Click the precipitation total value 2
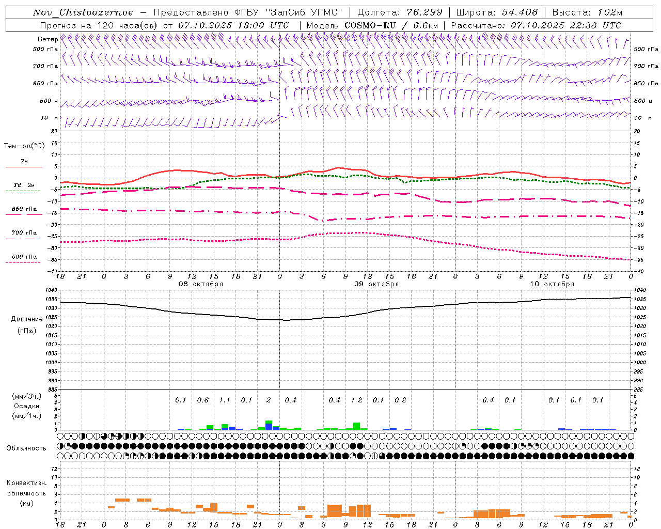This screenshot has height=529, width=661. 269,400
